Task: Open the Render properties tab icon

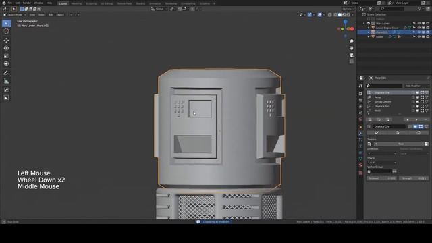Action: click(x=360, y=94)
